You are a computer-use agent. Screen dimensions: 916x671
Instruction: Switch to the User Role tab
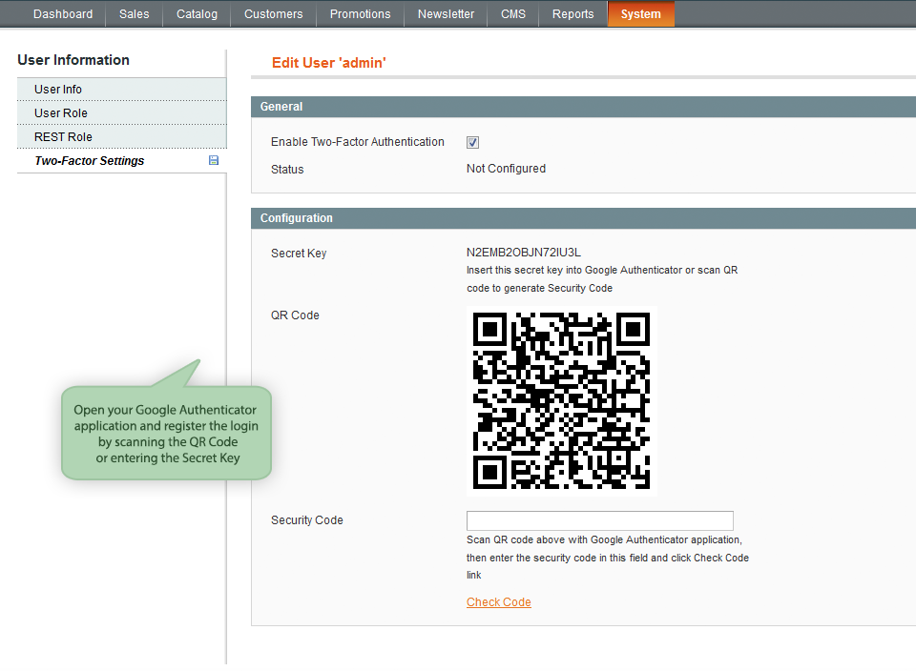[x=121, y=113]
